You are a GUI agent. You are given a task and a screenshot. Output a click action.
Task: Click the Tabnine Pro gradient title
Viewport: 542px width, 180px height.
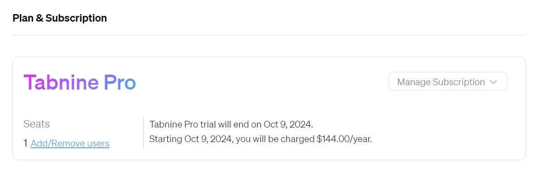click(80, 83)
